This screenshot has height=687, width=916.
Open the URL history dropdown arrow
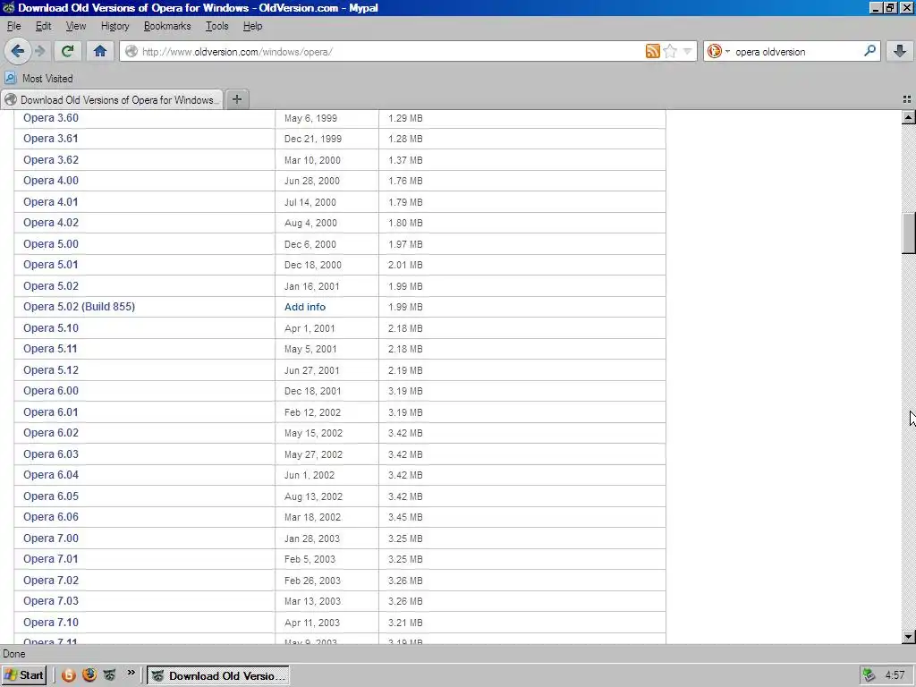click(x=688, y=51)
